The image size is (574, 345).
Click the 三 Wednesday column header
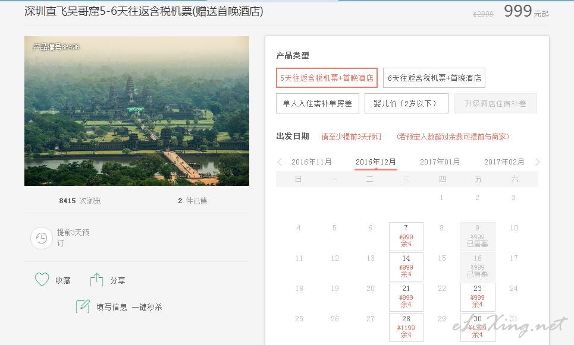coord(406,179)
